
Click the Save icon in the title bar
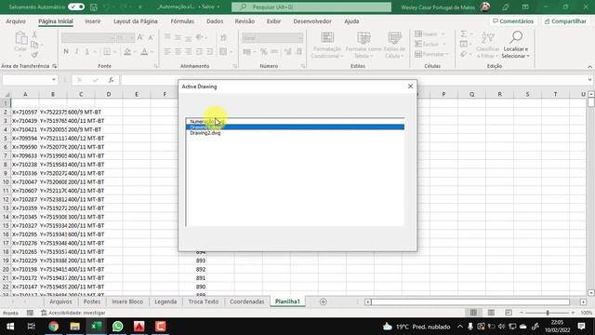(93, 7)
